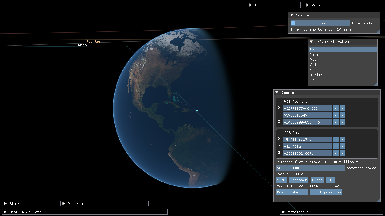Adjust the Time scale slider
The width and height of the screenshot is (385, 216).
point(320,23)
